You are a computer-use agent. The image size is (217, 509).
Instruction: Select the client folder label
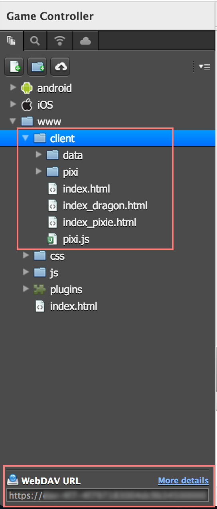click(62, 138)
